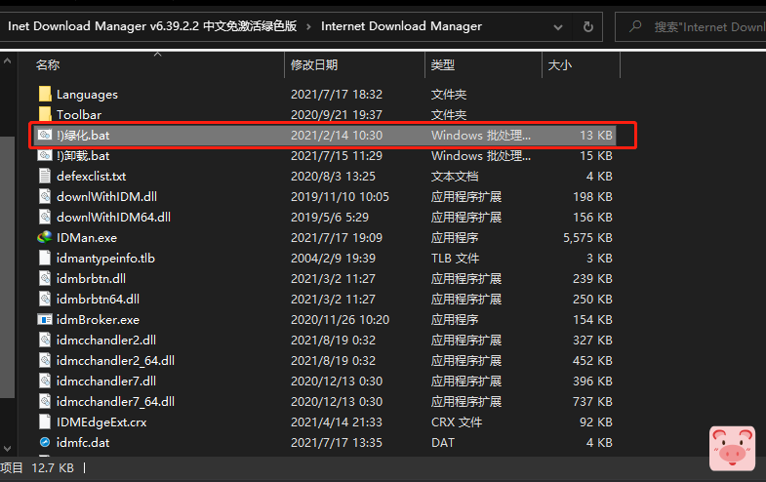Click the idmcchandler2.dll file icon
Image resolution: width=766 pixels, height=482 pixels.
coord(45,340)
